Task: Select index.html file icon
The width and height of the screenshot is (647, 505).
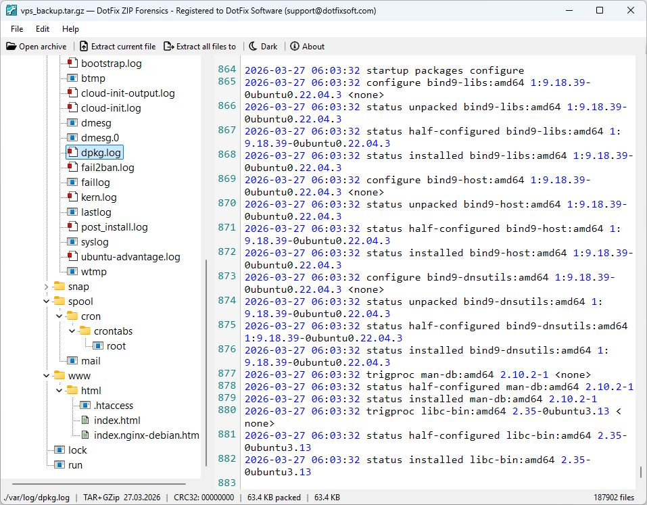Action: [x=85, y=420]
